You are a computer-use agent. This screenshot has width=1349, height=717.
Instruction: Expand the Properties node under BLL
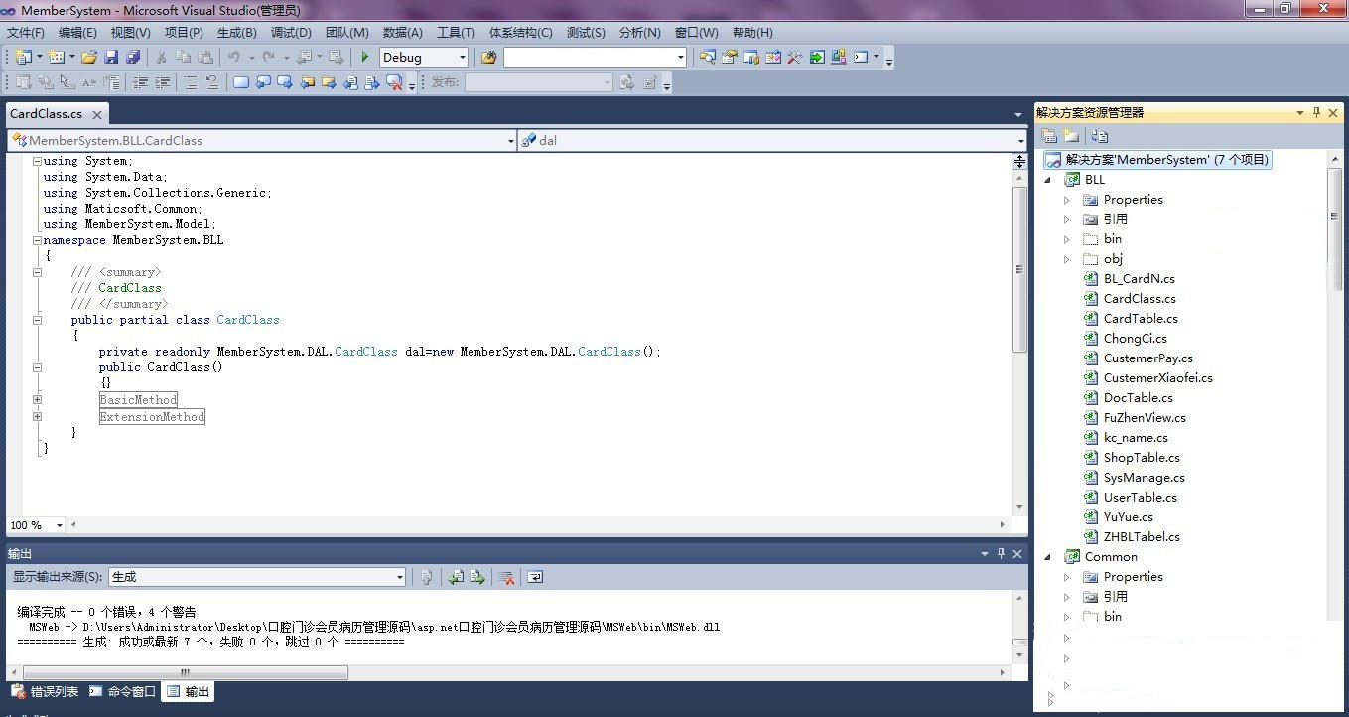(1067, 200)
